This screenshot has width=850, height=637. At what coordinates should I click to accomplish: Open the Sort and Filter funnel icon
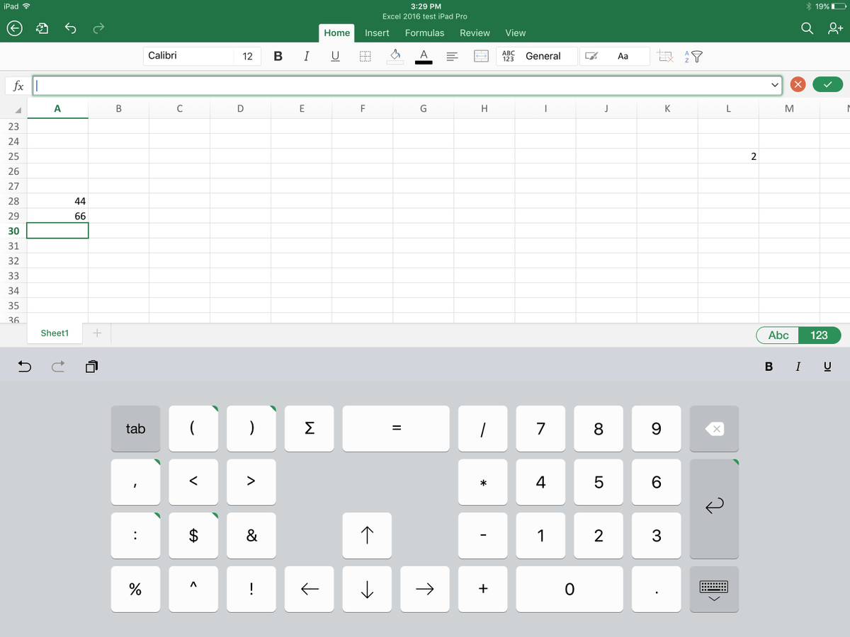point(695,56)
